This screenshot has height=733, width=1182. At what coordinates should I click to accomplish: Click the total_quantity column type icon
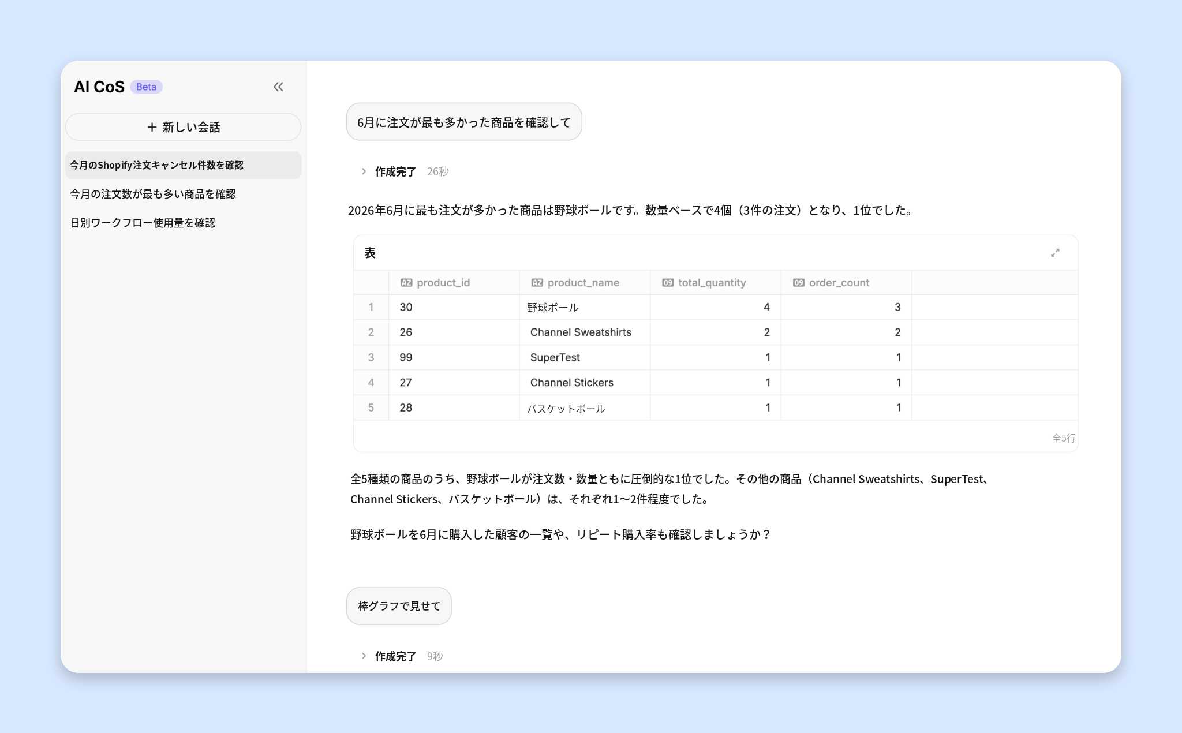[668, 283]
